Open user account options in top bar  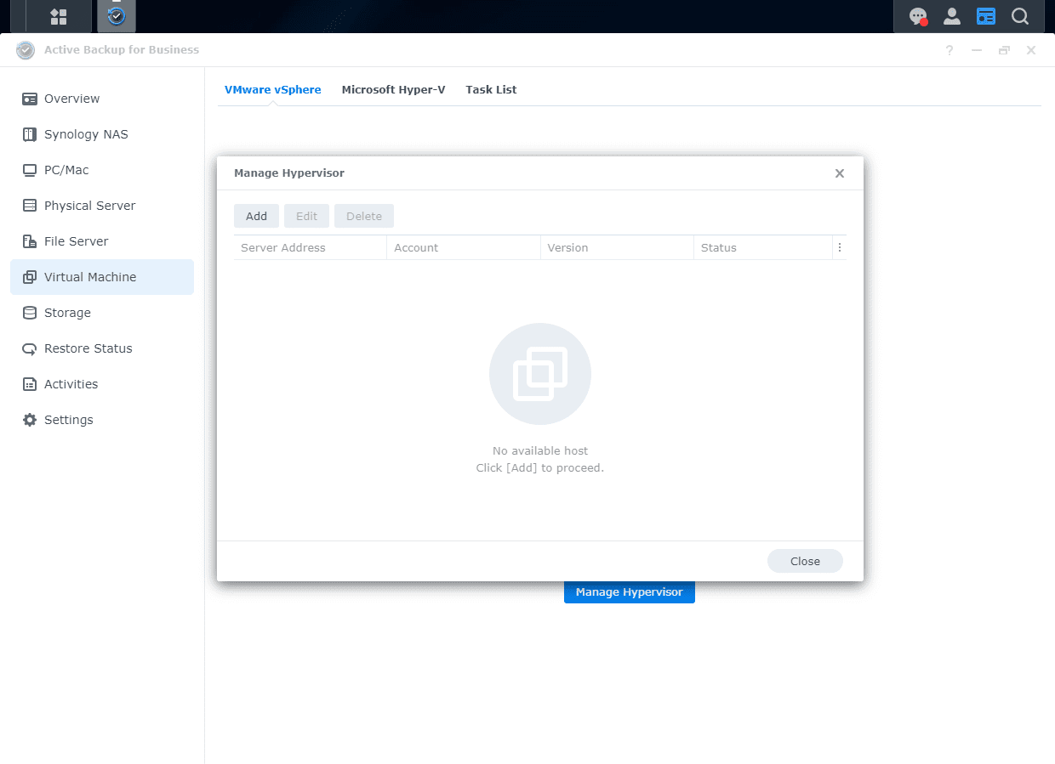951,16
